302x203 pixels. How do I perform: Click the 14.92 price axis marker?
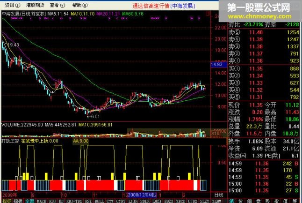tap(219, 65)
